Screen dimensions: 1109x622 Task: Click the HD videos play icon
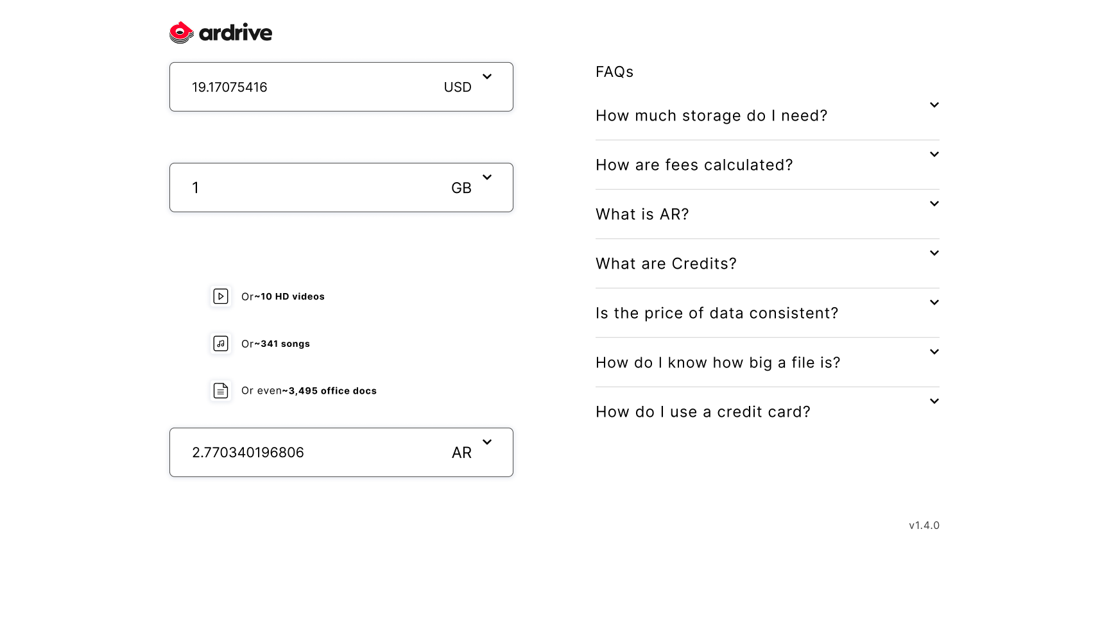[221, 296]
